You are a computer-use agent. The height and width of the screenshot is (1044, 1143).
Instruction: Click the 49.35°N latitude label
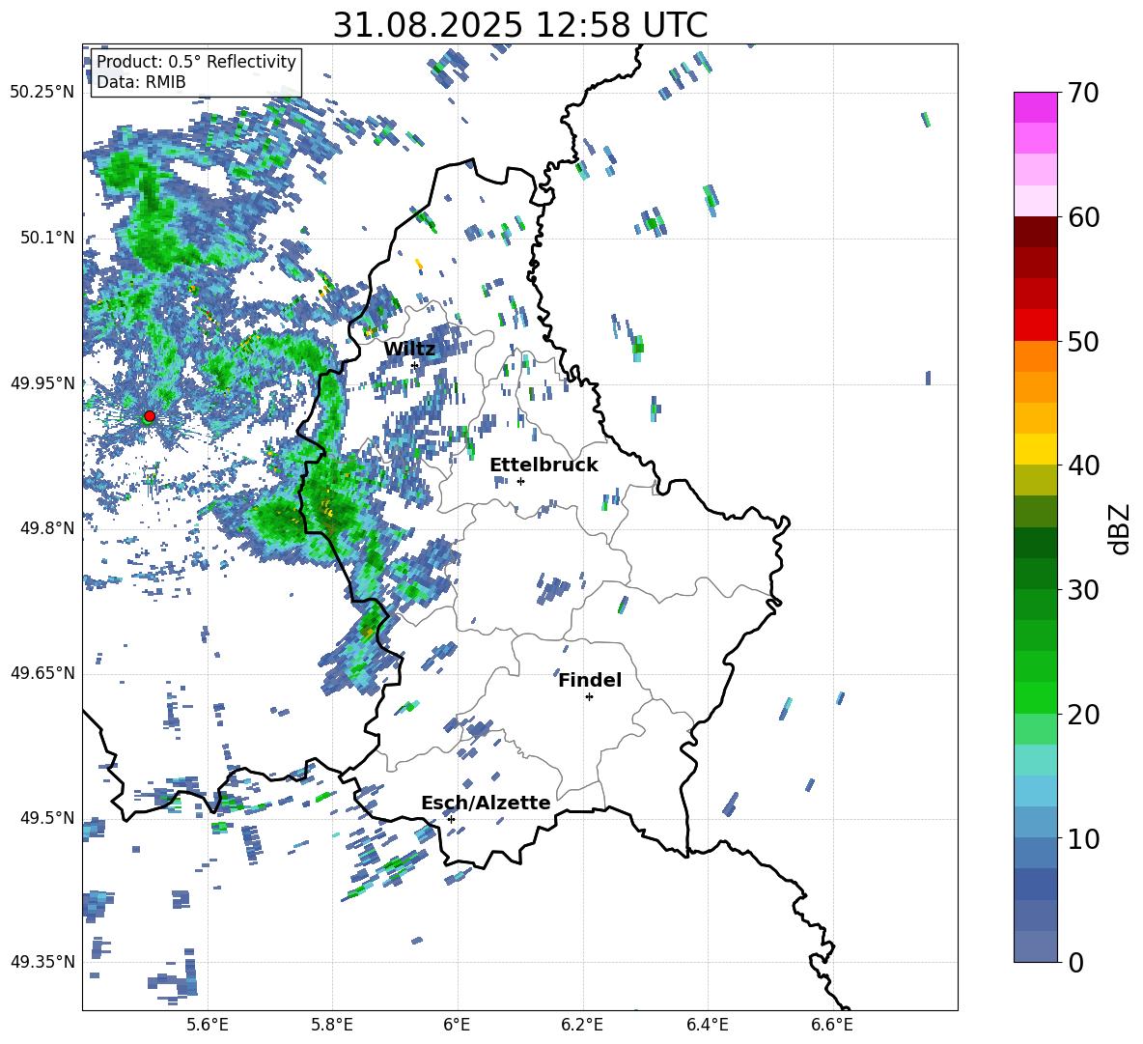[x=42, y=962]
